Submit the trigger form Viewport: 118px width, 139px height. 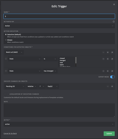point(109,133)
